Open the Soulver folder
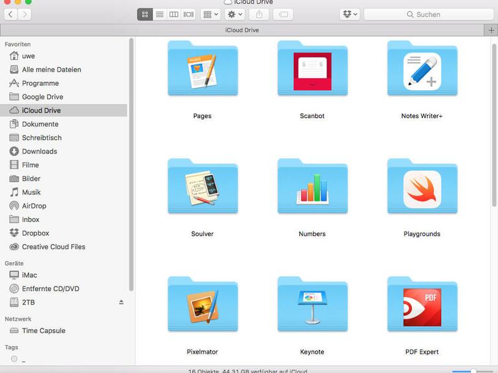498x373 pixels. [202, 188]
